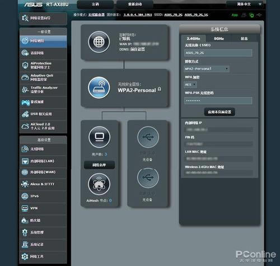This screenshot has height=266, width=280.
Task: Open Adaptive QoS in the sidebar
Action: (x=43, y=77)
